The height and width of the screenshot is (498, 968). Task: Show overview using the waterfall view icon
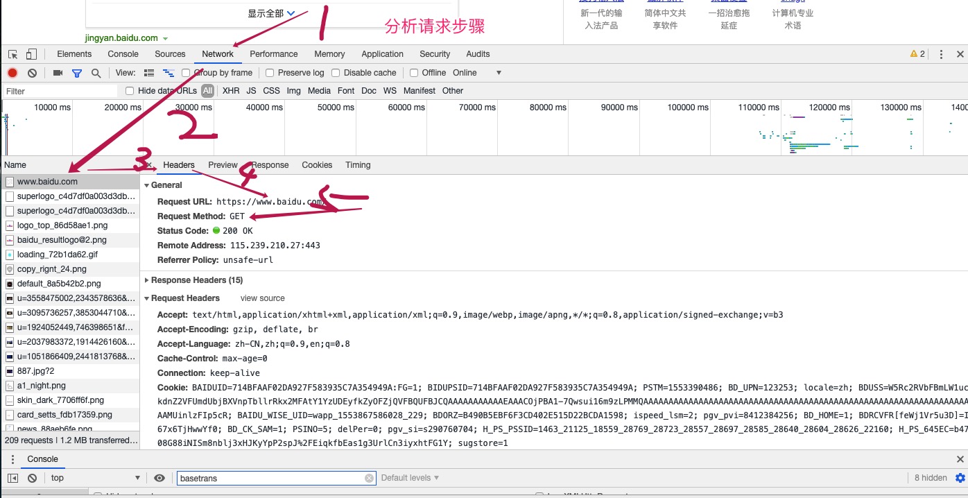tap(168, 73)
